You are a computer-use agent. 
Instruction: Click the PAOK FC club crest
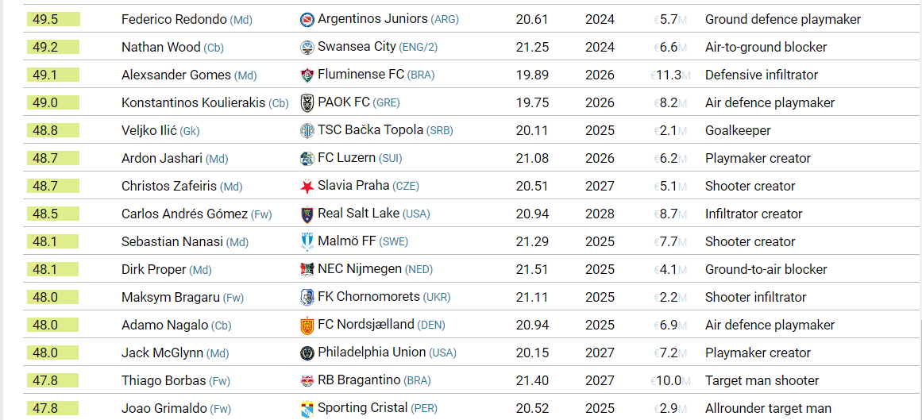(x=307, y=103)
